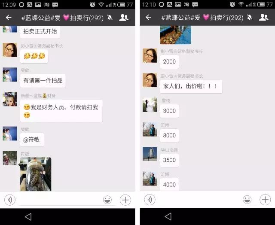Toggle the muted bell icon in left header
275x225 pixels.
pos(110,18)
